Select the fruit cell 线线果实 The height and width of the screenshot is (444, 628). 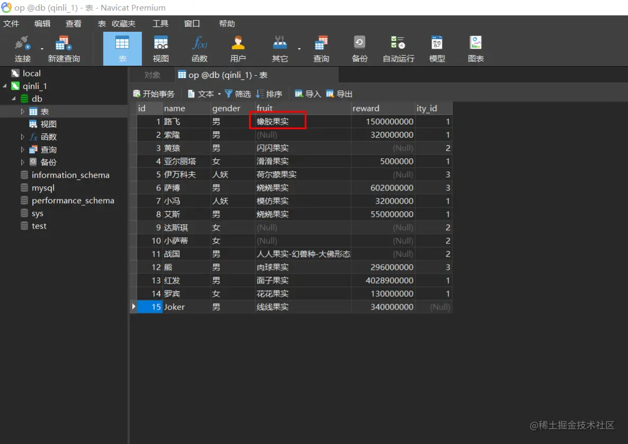(303, 307)
